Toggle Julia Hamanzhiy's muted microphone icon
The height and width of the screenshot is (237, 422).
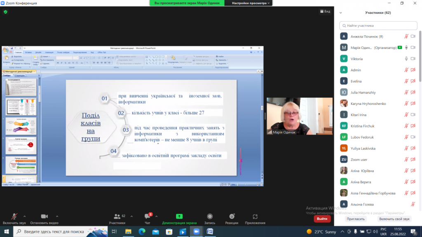[406, 93]
